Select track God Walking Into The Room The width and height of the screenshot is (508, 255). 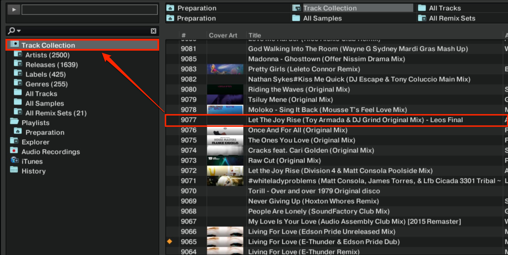click(x=358, y=49)
